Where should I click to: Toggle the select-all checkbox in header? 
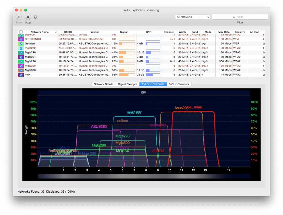tap(21, 32)
